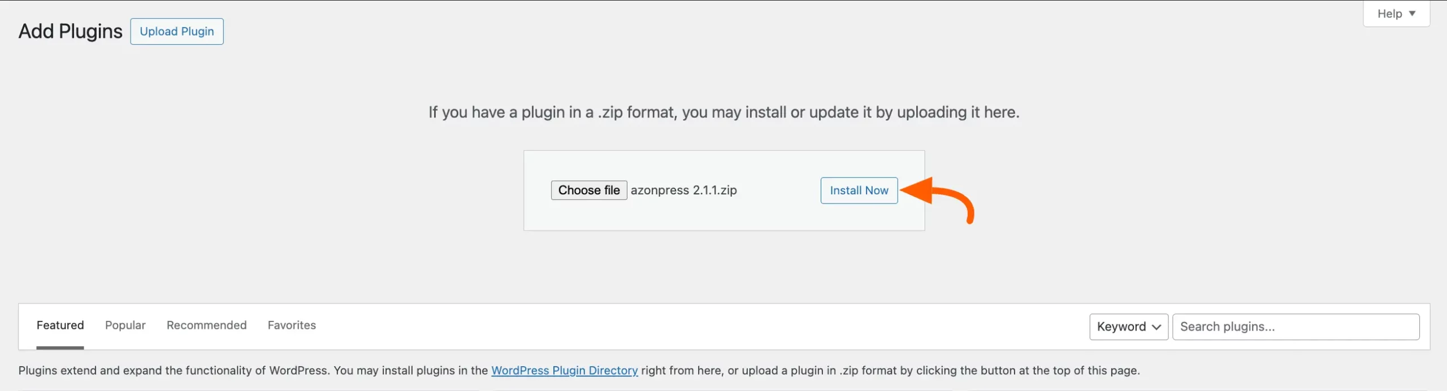Image resolution: width=1447 pixels, height=391 pixels.
Task: Open the Help dropdown panel
Action: 1395,13
